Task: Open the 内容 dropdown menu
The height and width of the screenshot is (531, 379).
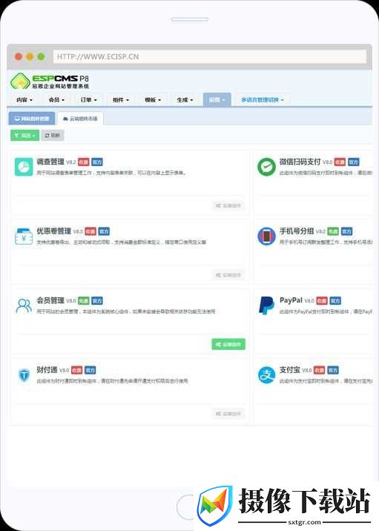Action: (24, 100)
